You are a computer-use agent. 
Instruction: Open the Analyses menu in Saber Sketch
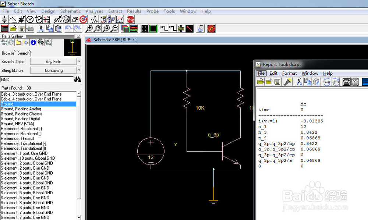tap(94, 11)
